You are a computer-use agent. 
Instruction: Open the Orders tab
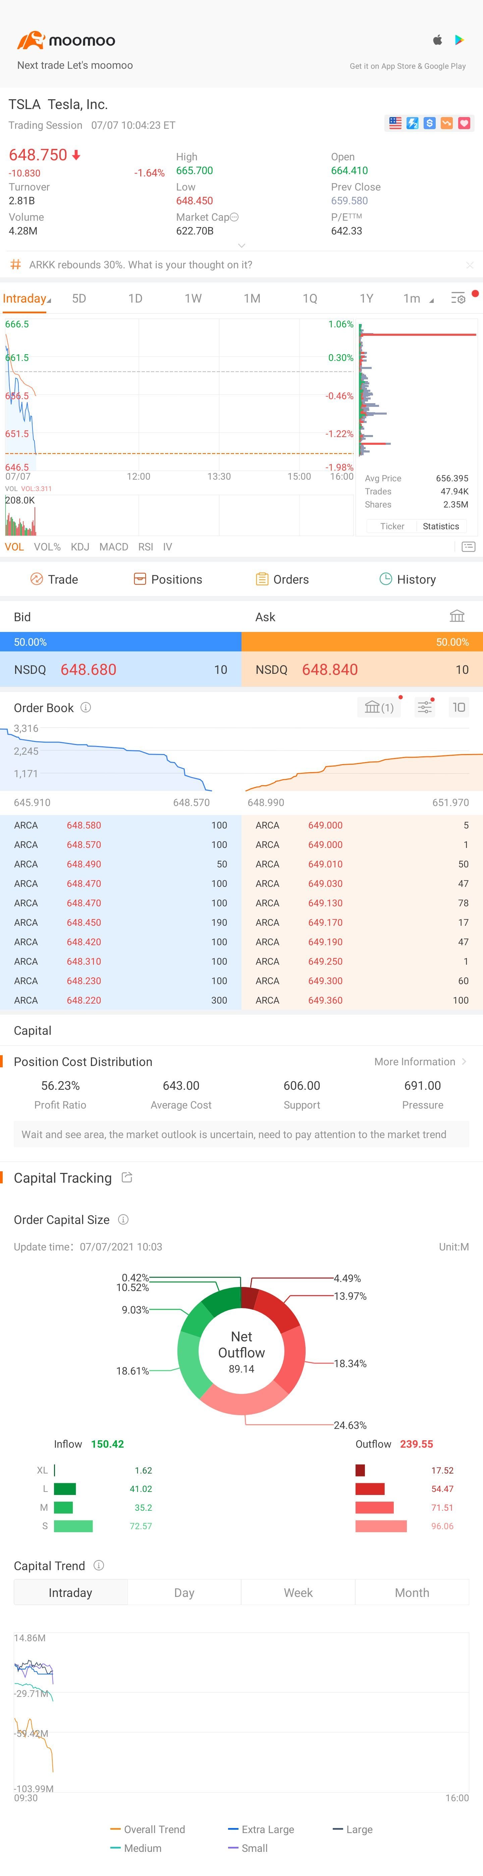coord(282,579)
